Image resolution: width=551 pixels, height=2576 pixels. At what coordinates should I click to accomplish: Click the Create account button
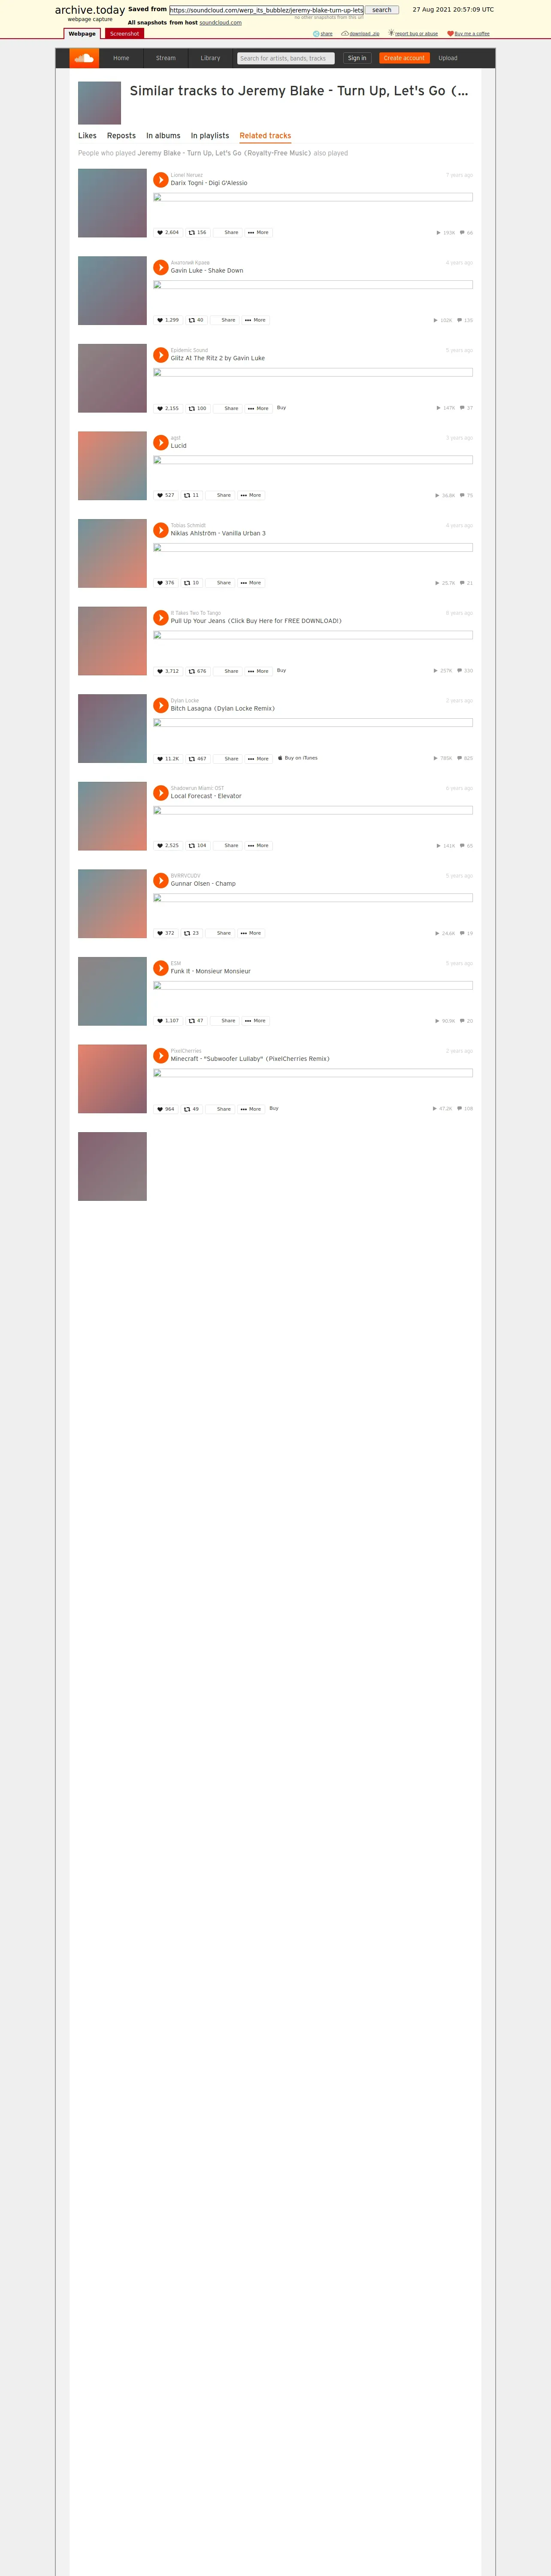tap(404, 58)
